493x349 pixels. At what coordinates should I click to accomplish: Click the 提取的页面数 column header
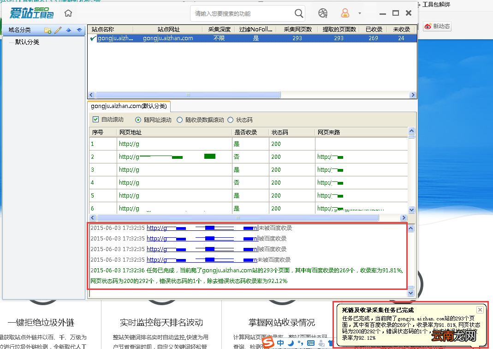coord(339,29)
